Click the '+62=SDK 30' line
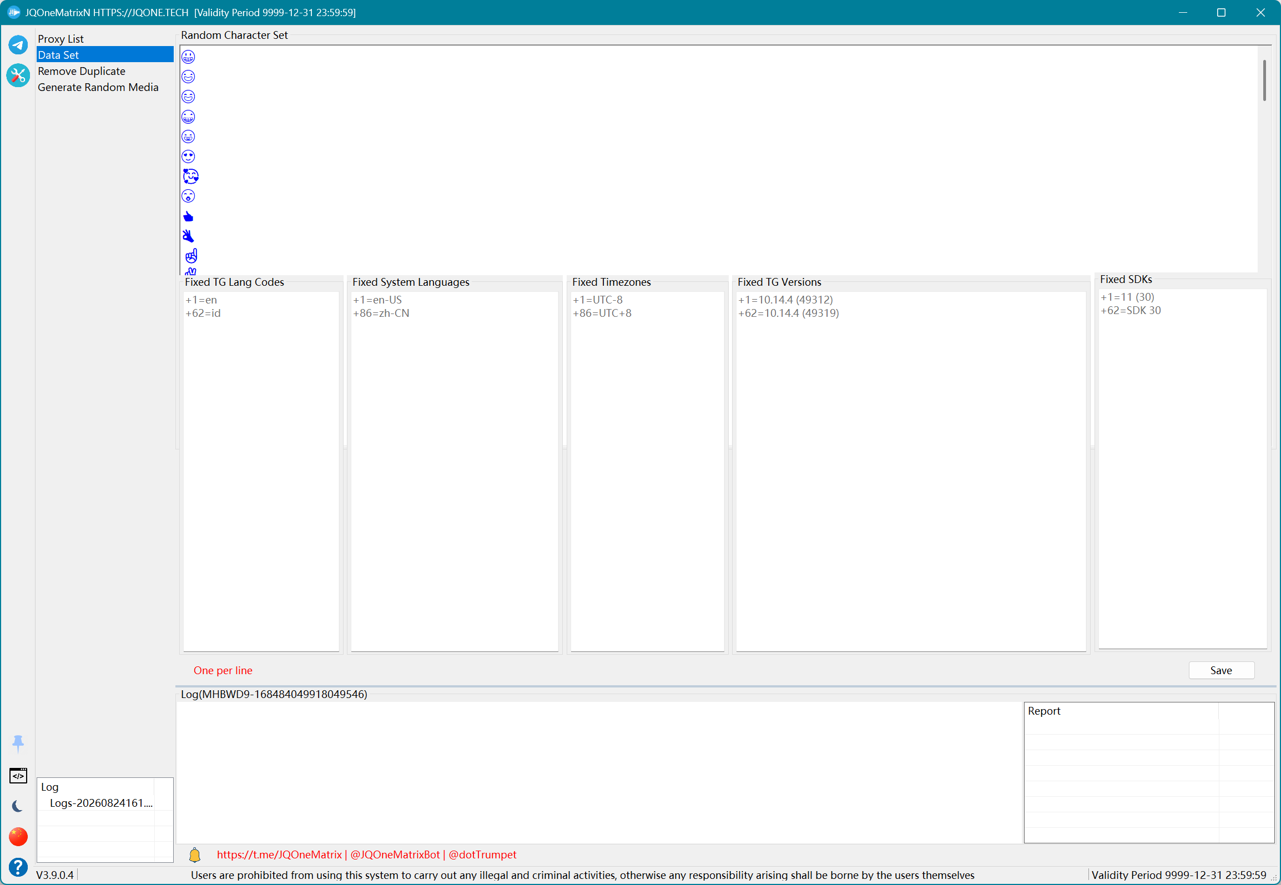 (x=1131, y=310)
